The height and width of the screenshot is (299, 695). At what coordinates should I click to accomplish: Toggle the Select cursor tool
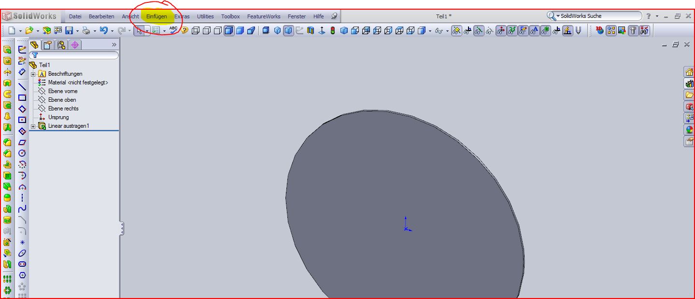[139, 31]
